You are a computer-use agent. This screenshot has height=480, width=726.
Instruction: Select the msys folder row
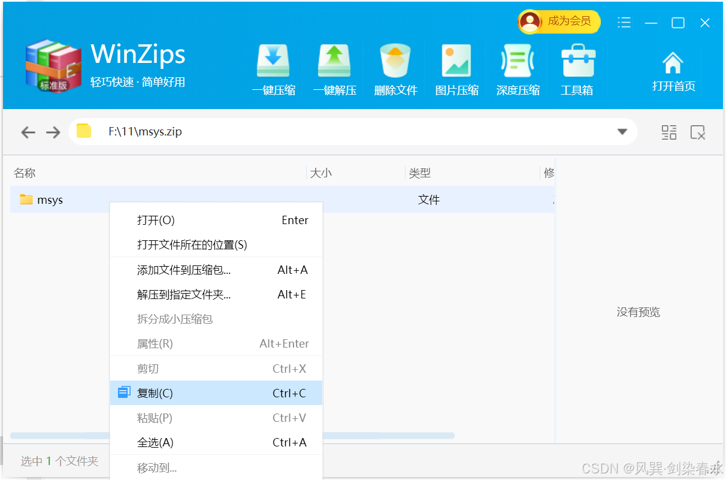[282, 200]
